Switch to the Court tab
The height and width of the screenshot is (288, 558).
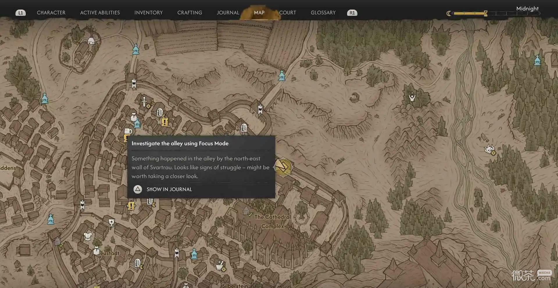(287, 13)
